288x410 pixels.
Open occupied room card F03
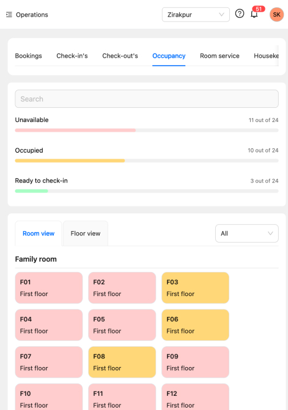[196, 288]
